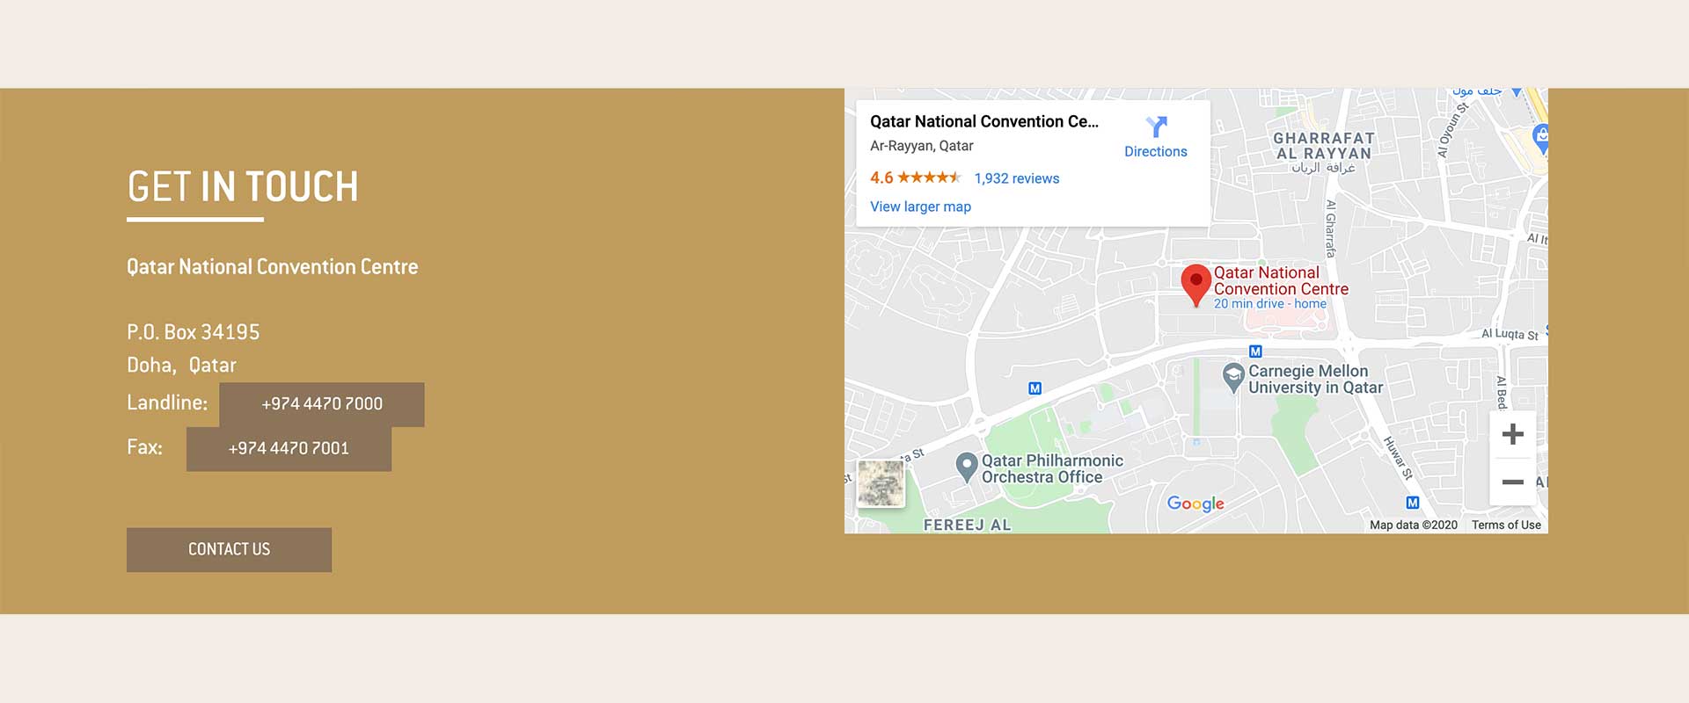This screenshot has width=1689, height=703.
Task: Click the GET IN TOUCH heading
Action: pyautogui.click(x=243, y=186)
